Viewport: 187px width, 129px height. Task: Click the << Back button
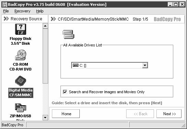[140, 114]
